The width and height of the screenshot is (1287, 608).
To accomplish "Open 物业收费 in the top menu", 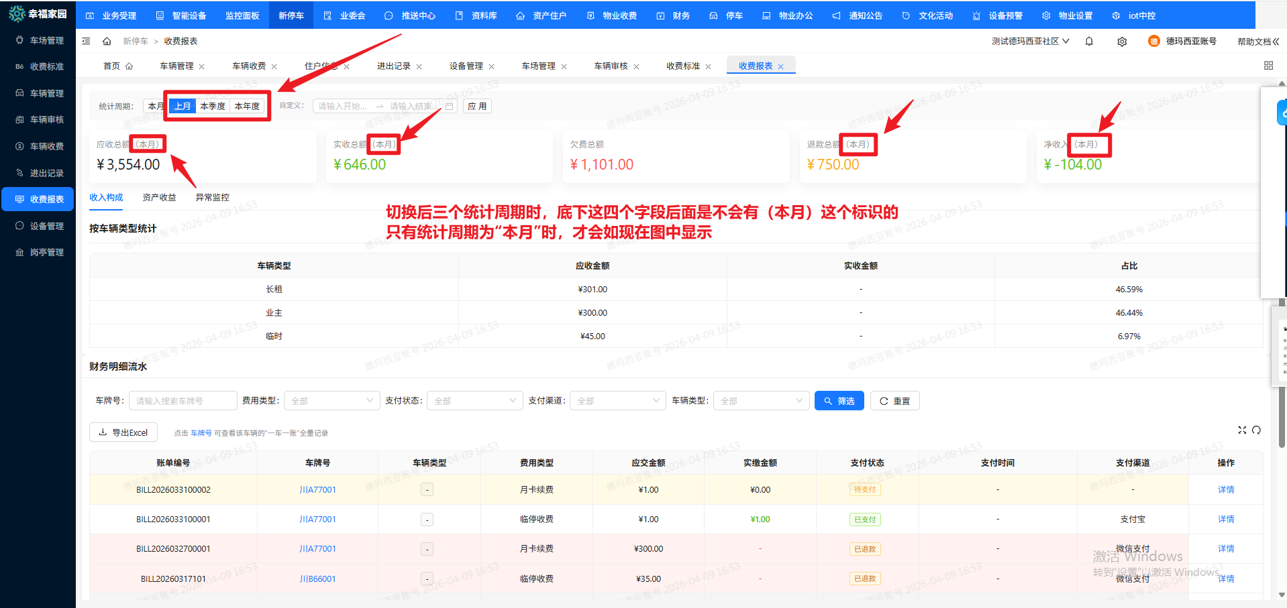I will point(612,15).
